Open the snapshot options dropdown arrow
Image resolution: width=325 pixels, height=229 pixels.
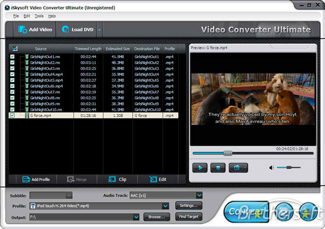(246, 168)
